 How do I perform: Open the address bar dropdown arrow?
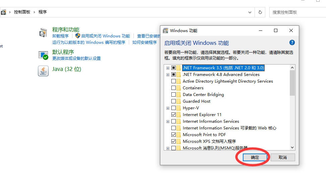click(250, 12)
